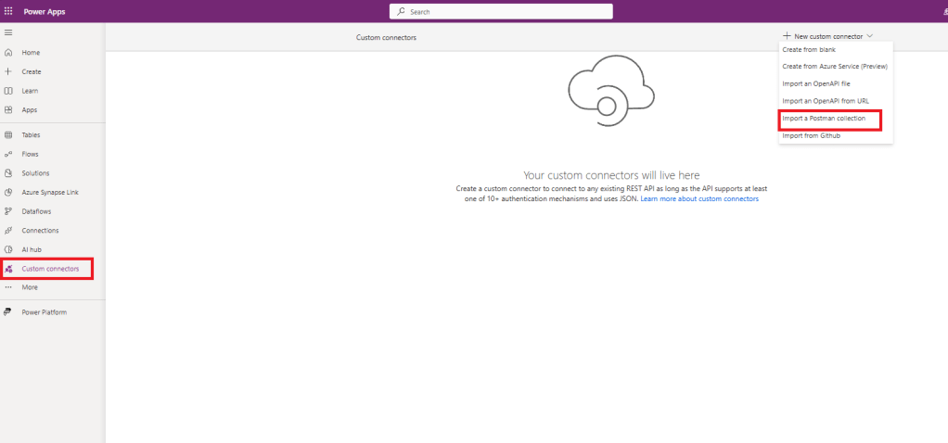Screen dimensions: 948x443
Task: Click the Learn book icon
Action: pyautogui.click(x=8, y=91)
